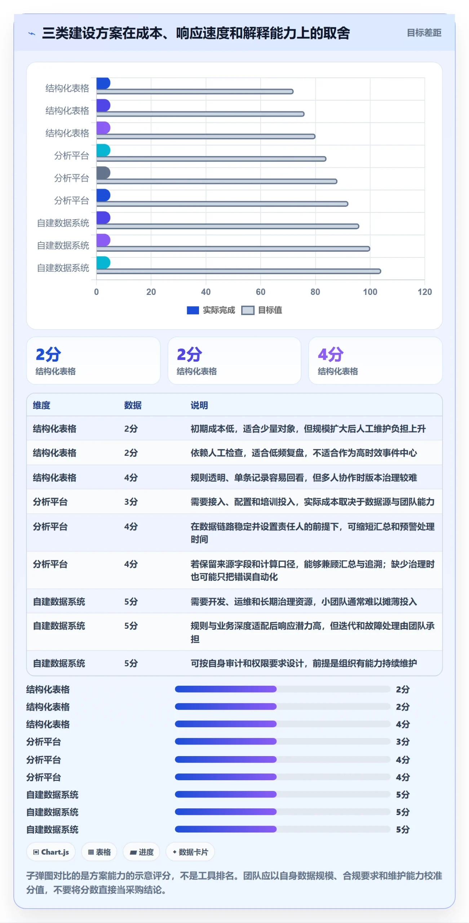This screenshot has width=469, height=923.
Task: Click the x-axis tick label 60
Action: (260, 292)
